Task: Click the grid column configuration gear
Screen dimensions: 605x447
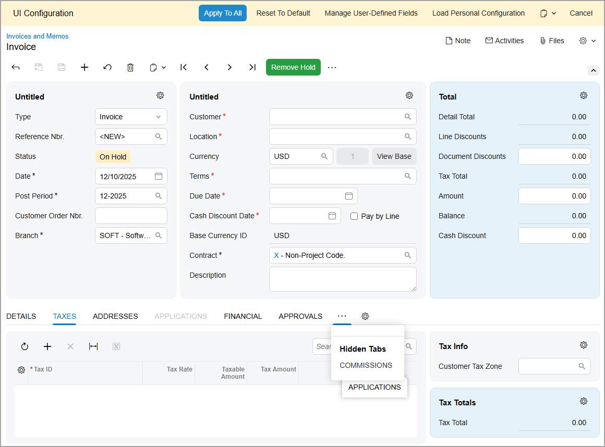Action: (21, 370)
